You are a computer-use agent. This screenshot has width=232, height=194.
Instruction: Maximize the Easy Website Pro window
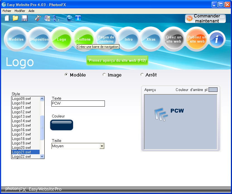(x=221, y=5)
